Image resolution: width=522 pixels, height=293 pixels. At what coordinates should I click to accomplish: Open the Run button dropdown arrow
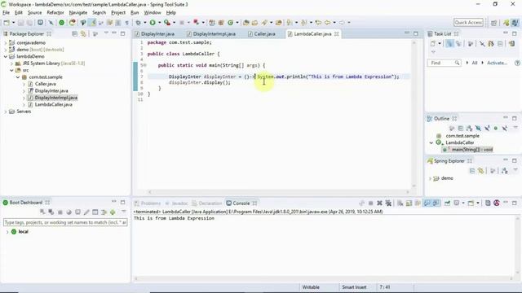tap(160, 23)
